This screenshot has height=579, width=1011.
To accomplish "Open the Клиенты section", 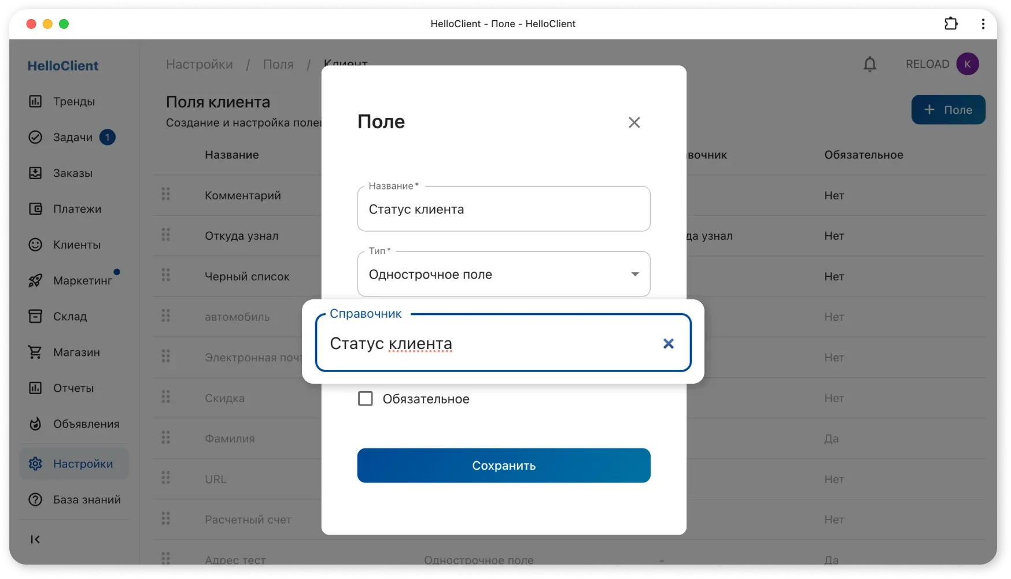I will click(x=76, y=245).
